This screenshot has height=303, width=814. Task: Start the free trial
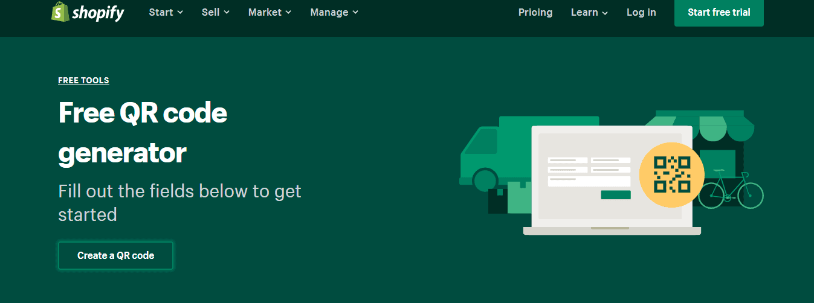(x=719, y=13)
